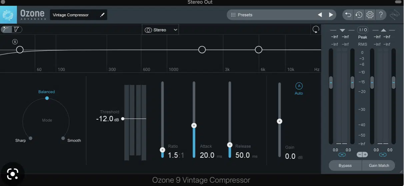Open the help question mark
This screenshot has height=186, width=404.
[381, 15]
